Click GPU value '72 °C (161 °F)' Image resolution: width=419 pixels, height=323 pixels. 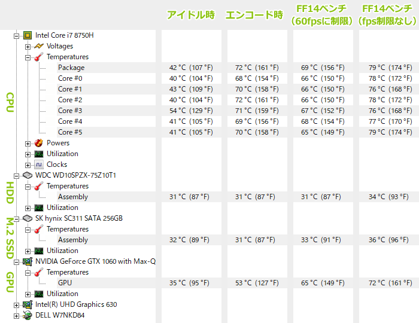390,283
